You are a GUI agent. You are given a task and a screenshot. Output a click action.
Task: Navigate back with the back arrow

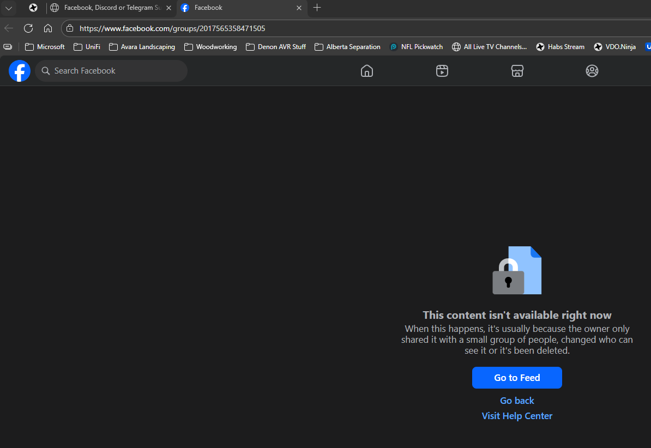pos(9,28)
